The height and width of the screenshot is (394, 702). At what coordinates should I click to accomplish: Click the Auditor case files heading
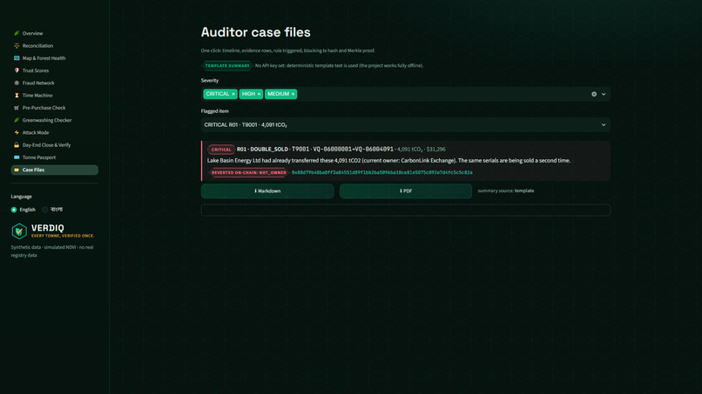[256, 32]
